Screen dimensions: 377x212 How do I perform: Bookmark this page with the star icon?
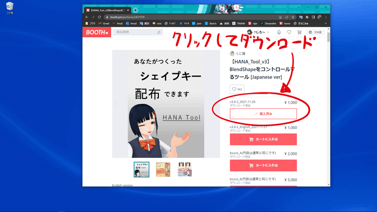tap(293, 17)
